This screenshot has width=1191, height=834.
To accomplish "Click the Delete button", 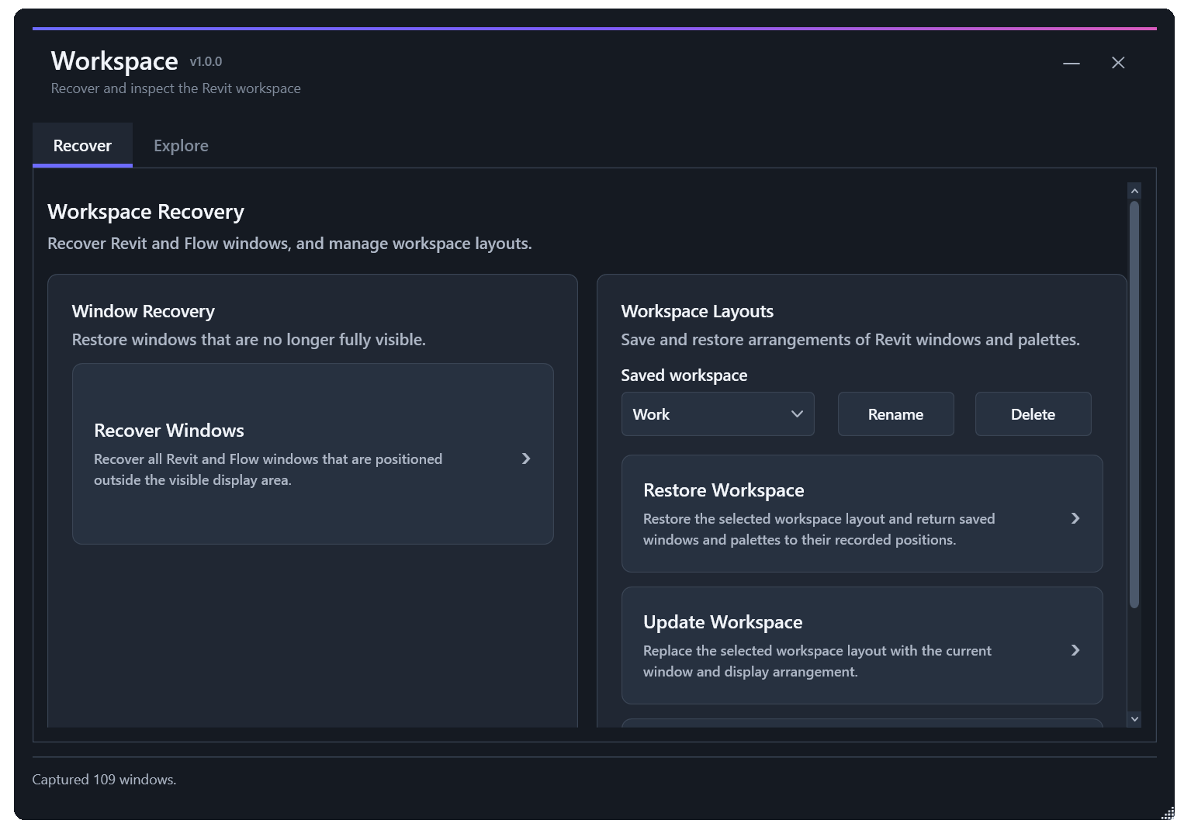I will 1033,414.
